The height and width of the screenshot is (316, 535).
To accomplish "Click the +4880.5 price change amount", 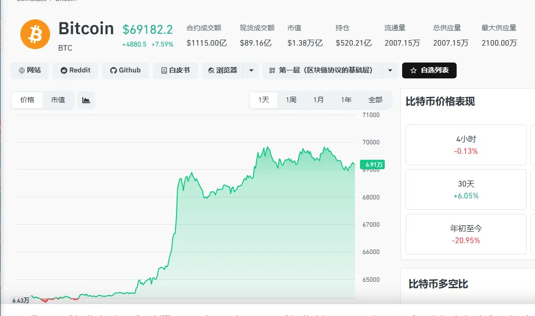I will (134, 44).
